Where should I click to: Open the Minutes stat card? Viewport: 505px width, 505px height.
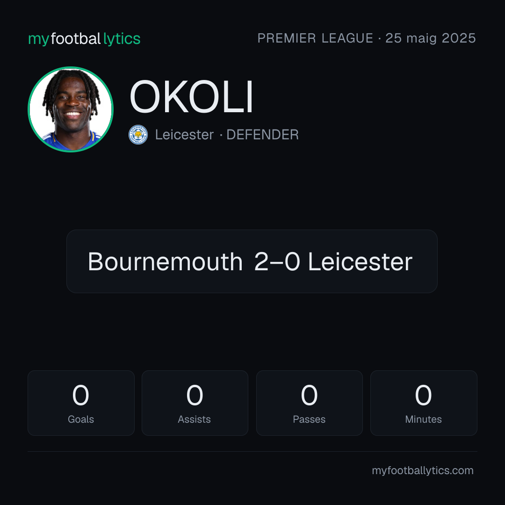click(424, 403)
